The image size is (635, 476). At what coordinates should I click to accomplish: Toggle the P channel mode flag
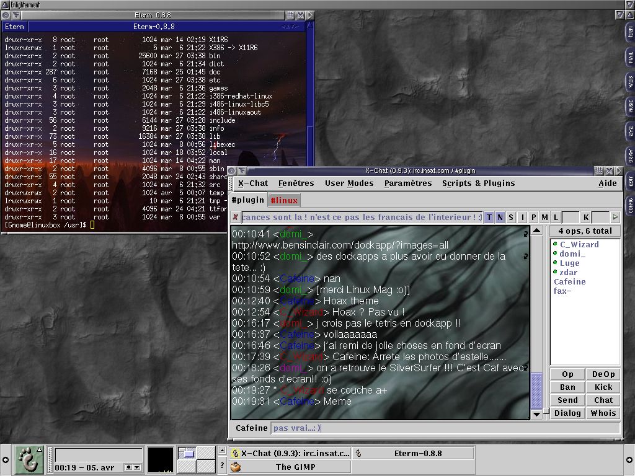coord(533,218)
